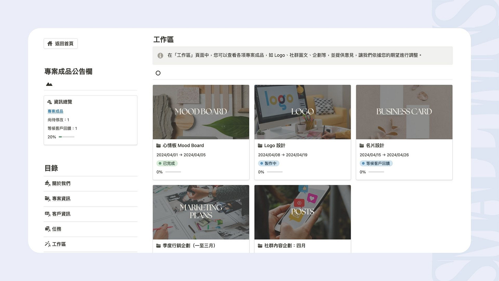Click the 資訊總覽 layout icon

(x=49, y=102)
